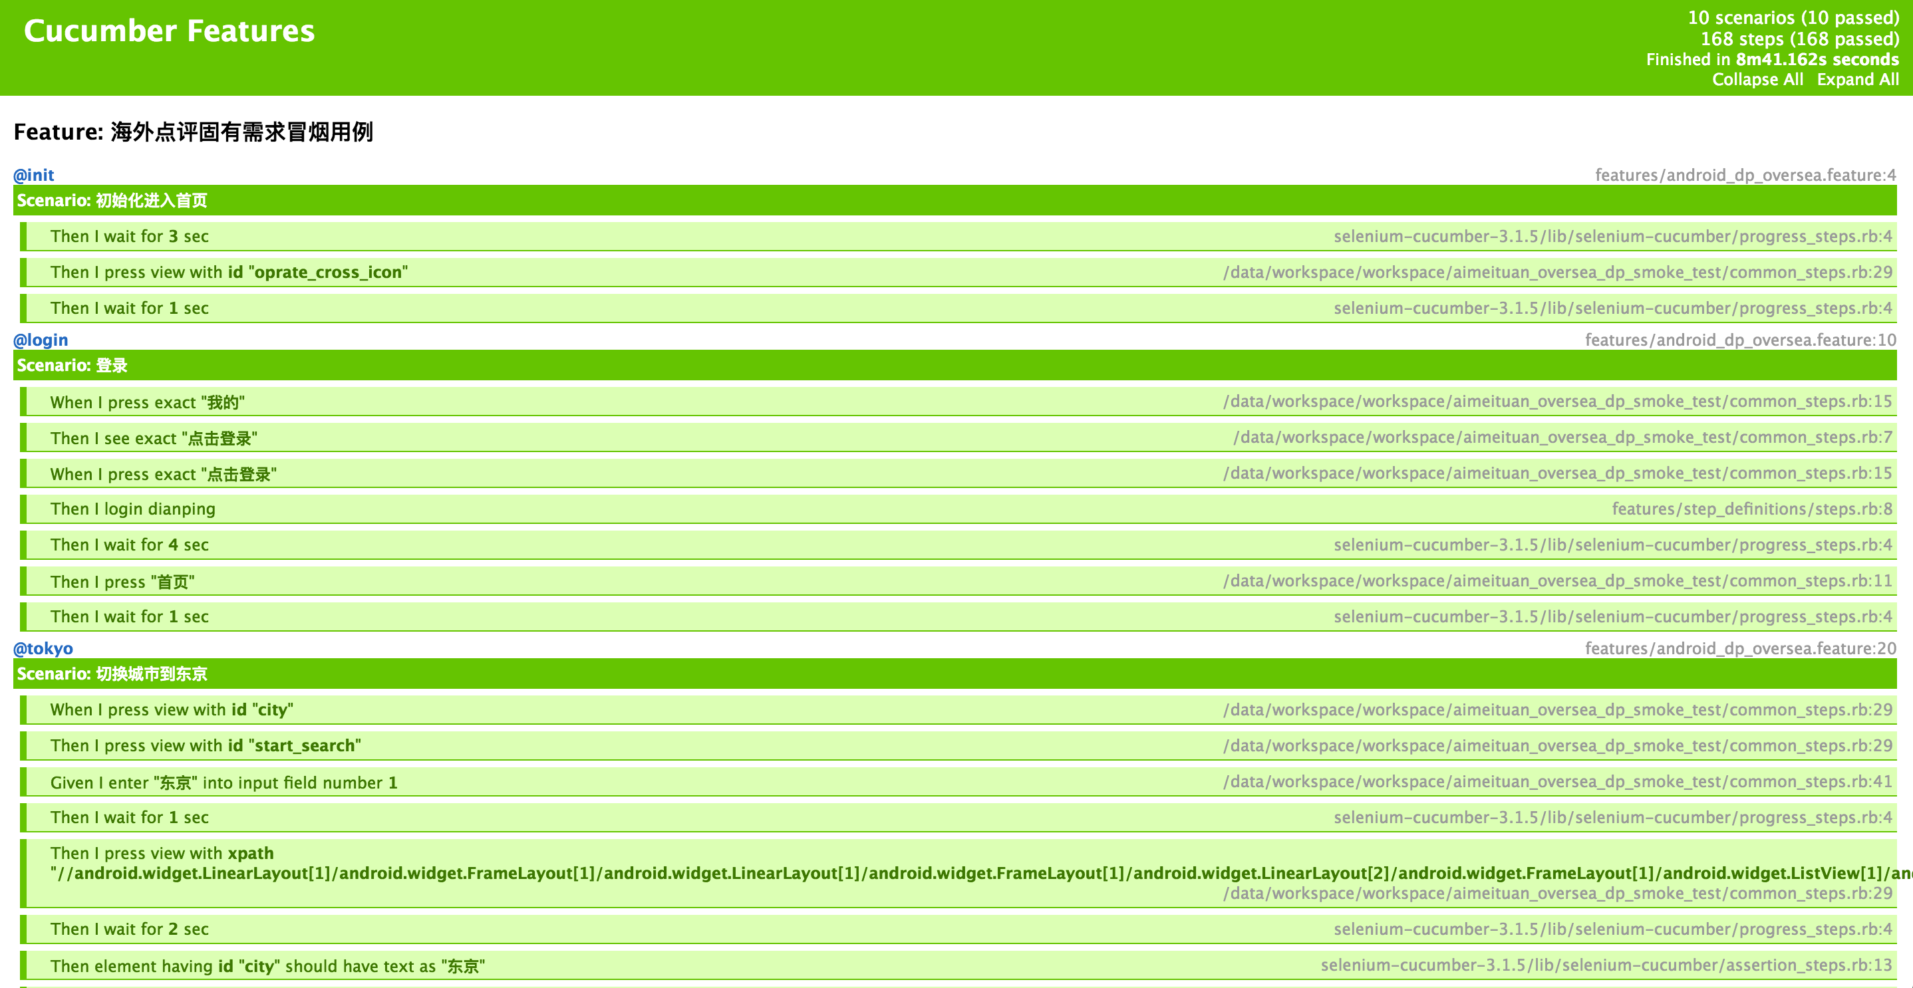Screen dimensions: 1913x988
Task: Select step 'When I press exact 点击登录'
Action: click(958, 473)
